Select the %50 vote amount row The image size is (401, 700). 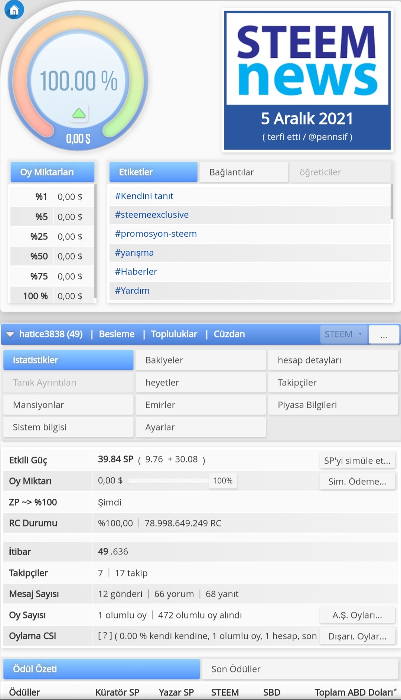click(x=52, y=256)
